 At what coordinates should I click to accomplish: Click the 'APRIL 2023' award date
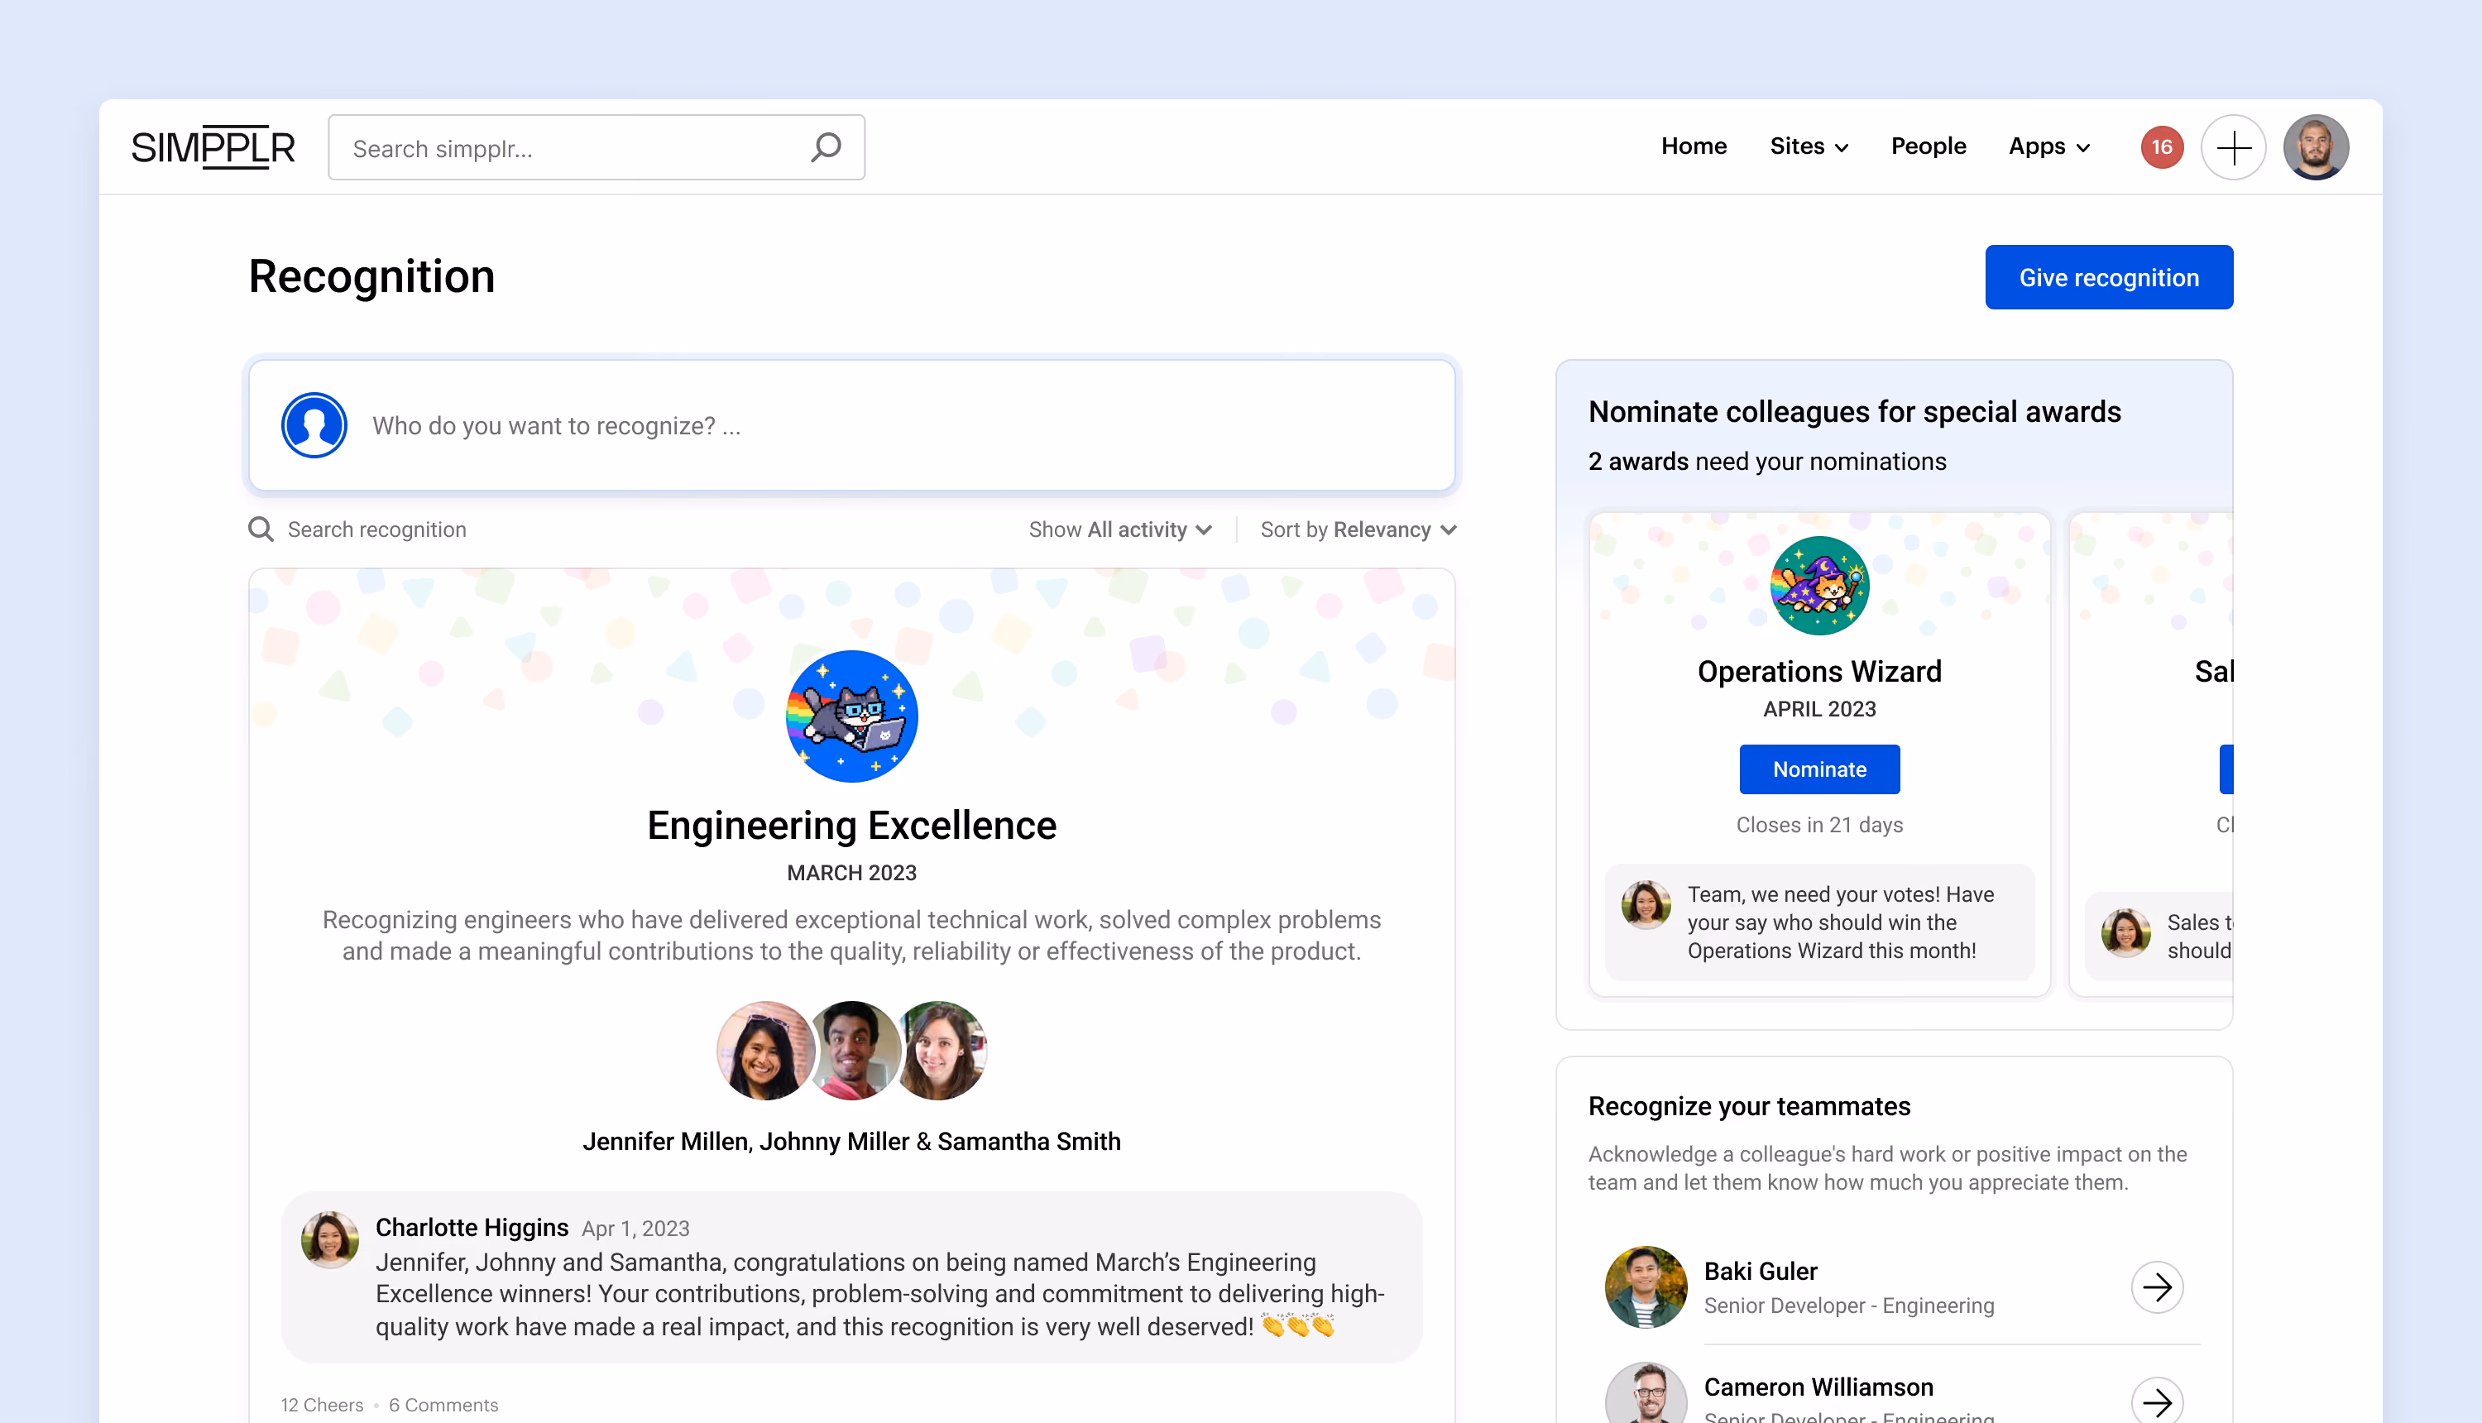click(x=1819, y=708)
